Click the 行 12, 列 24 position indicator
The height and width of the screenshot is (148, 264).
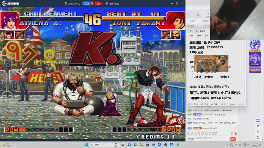point(193,104)
